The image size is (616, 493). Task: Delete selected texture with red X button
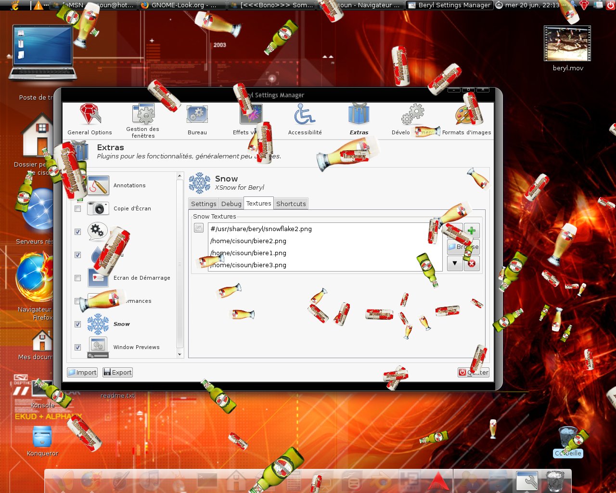tap(472, 263)
